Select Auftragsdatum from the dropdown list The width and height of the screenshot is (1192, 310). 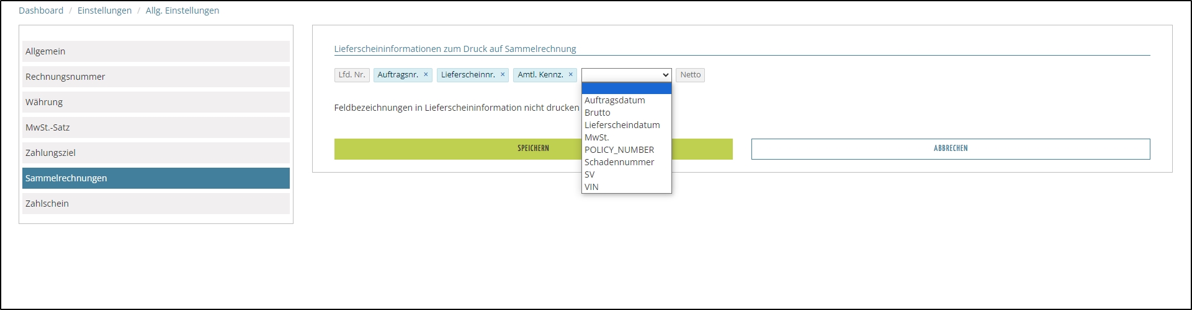[x=614, y=100]
